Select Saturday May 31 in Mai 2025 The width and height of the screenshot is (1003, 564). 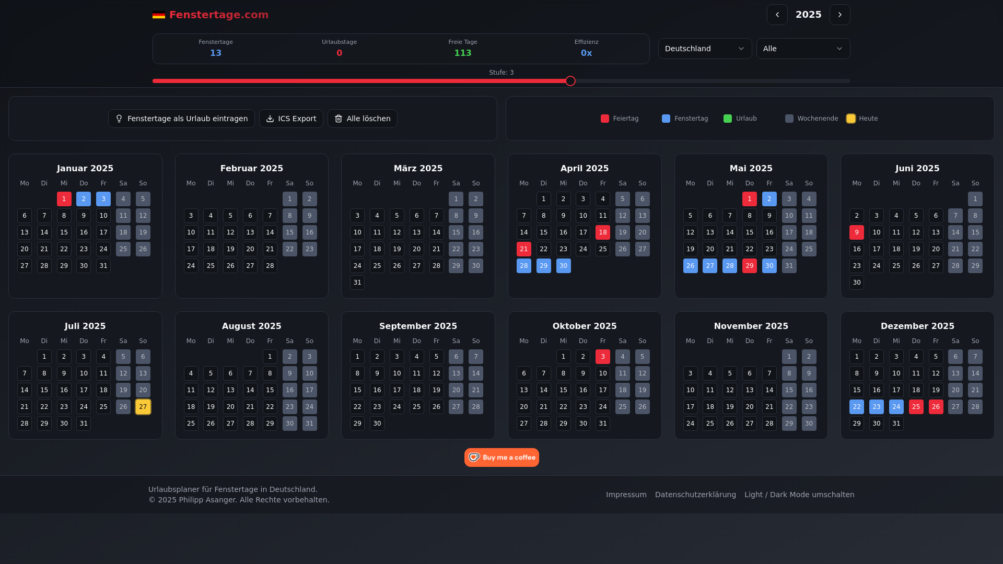(789, 266)
